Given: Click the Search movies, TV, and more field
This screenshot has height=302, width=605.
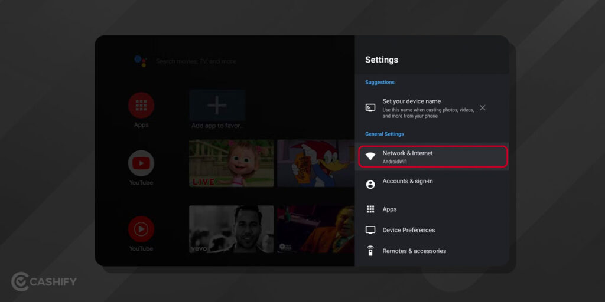Looking at the screenshot, I should [x=196, y=61].
